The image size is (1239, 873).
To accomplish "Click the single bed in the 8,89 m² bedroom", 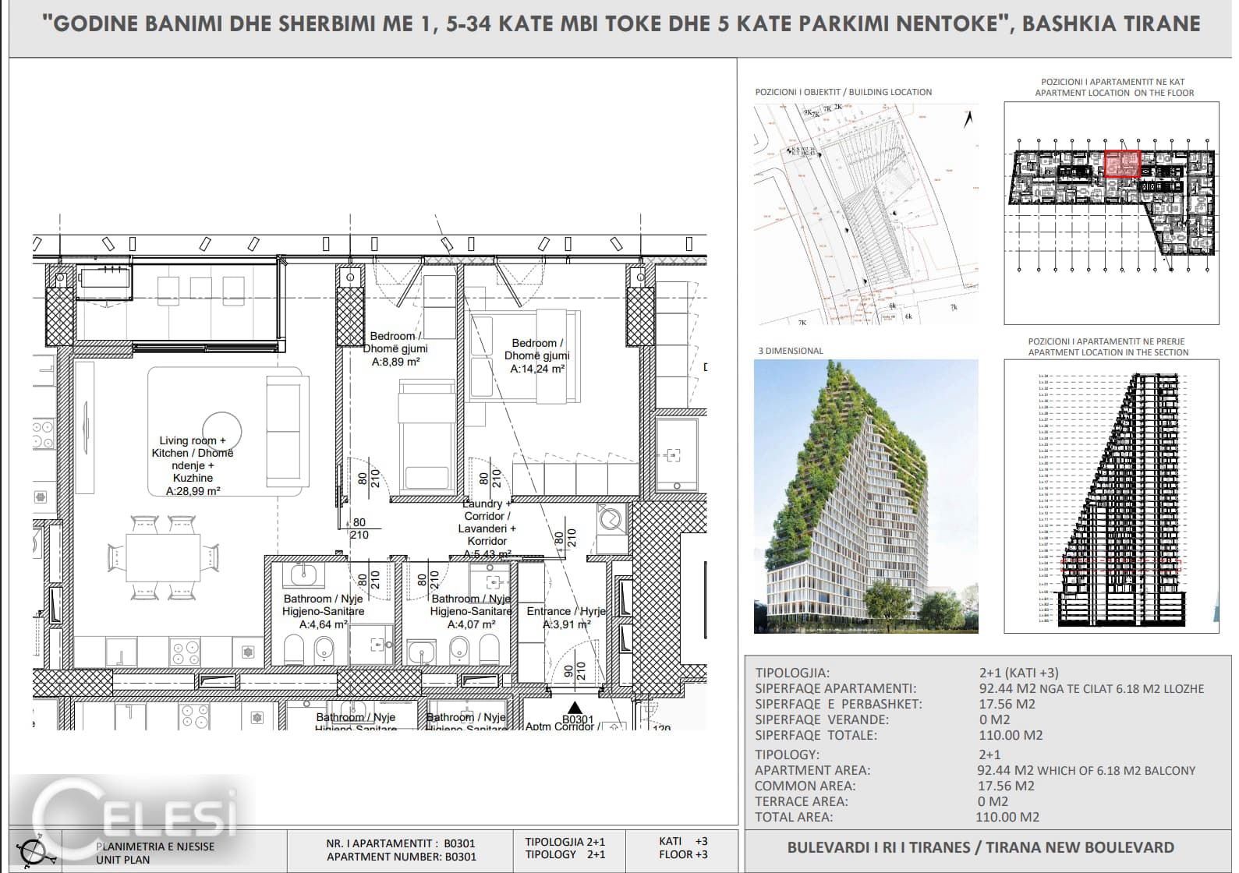I will (427, 436).
